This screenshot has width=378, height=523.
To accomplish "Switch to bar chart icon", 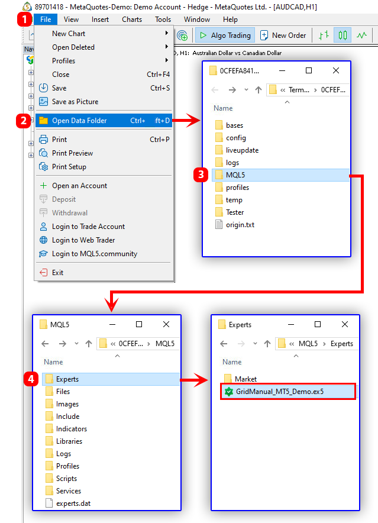I will click(324, 35).
